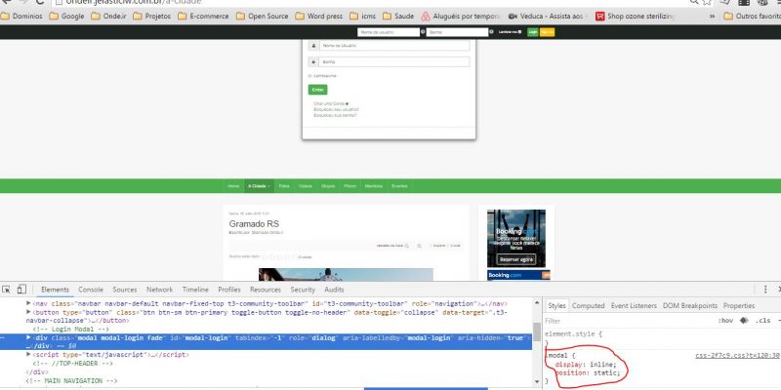
Task: Switch to the Audits tab
Action: point(334,290)
